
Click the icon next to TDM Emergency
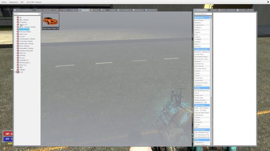18,62
